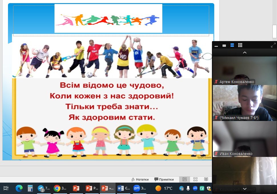Expand the Zoom panel to full screen

(273, 45)
